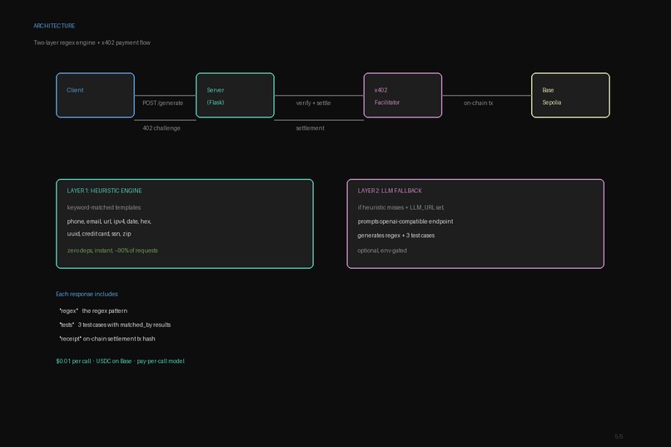This screenshot has width=671, height=447.
Task: Click the 'Each response includes' heading
Action: [x=87, y=295]
